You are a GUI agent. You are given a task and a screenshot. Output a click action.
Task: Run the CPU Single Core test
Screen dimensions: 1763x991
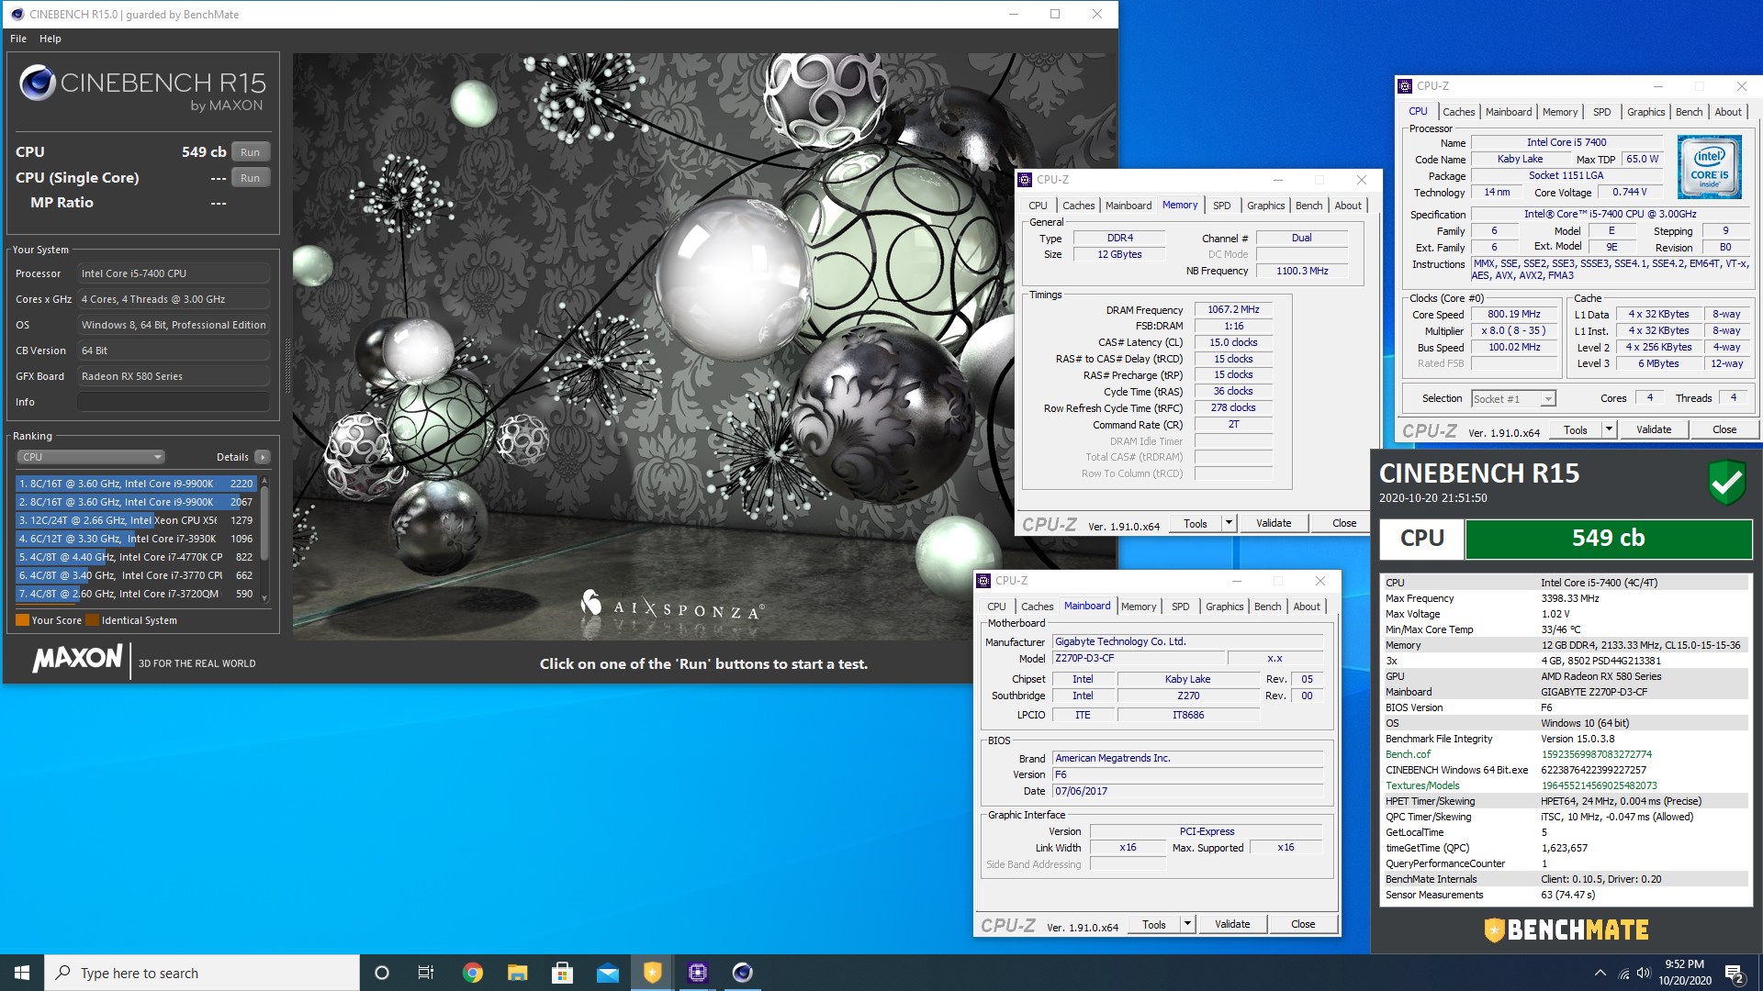(x=251, y=178)
